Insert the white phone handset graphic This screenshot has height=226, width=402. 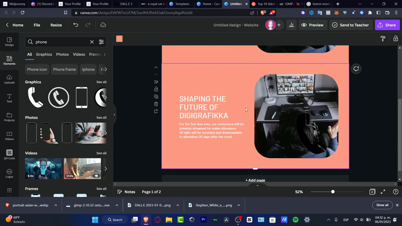(x=35, y=97)
